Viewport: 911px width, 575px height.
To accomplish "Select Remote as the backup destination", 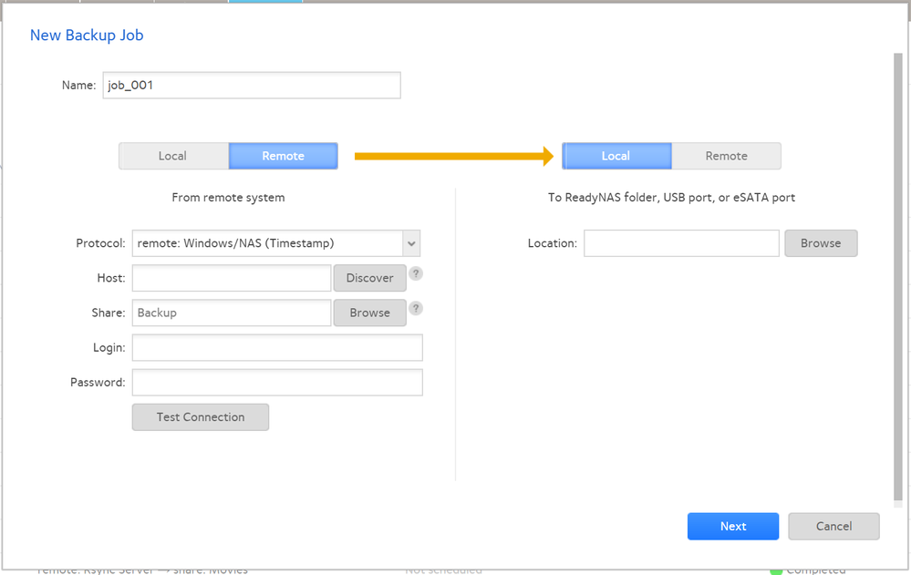I will [x=726, y=156].
